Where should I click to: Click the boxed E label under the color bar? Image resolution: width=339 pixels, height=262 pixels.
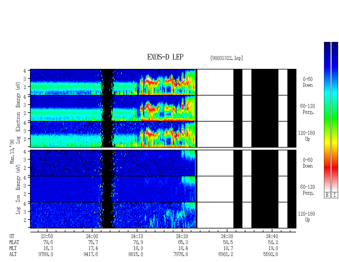point(327,195)
